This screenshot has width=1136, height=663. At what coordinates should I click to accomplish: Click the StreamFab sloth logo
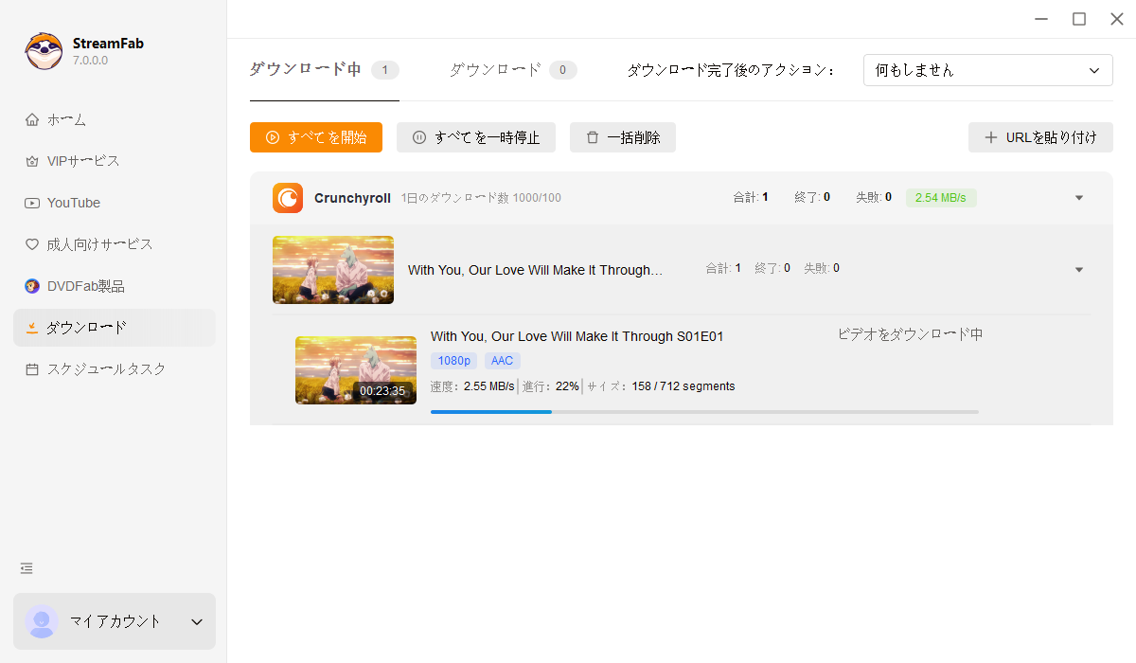(44, 51)
